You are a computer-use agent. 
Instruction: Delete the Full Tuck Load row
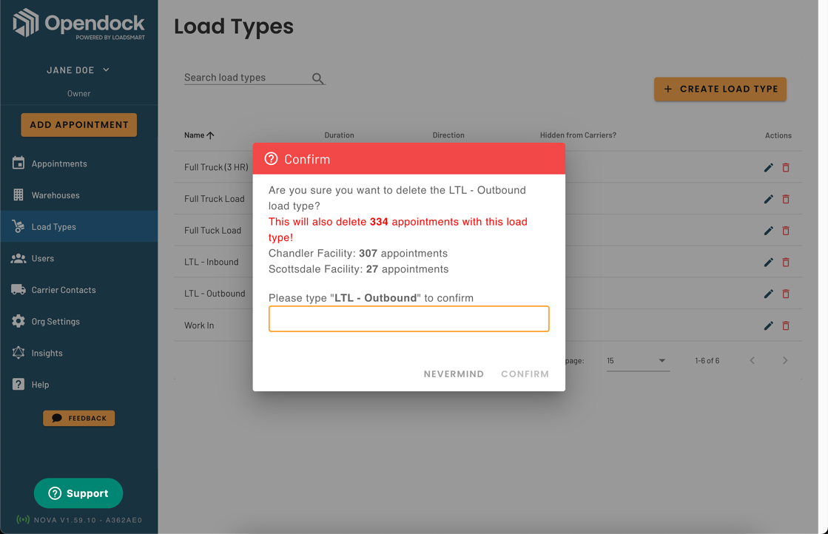pyautogui.click(x=786, y=231)
